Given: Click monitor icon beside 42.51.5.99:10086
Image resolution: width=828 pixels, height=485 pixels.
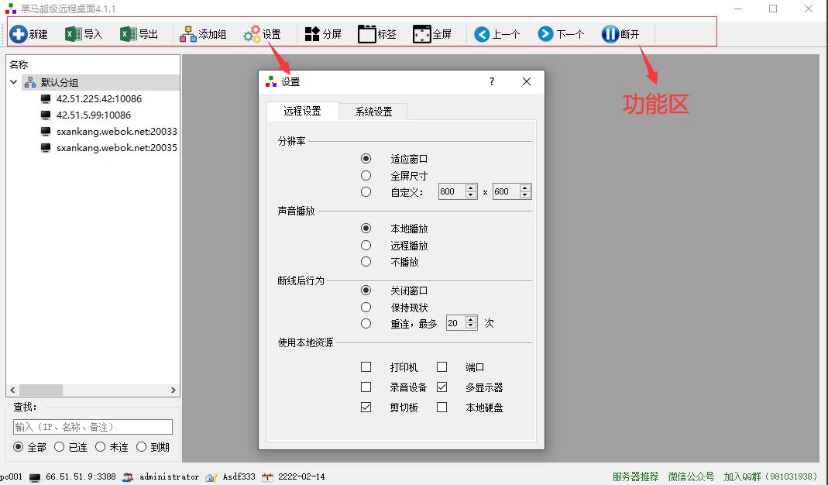Looking at the screenshot, I should (46, 115).
